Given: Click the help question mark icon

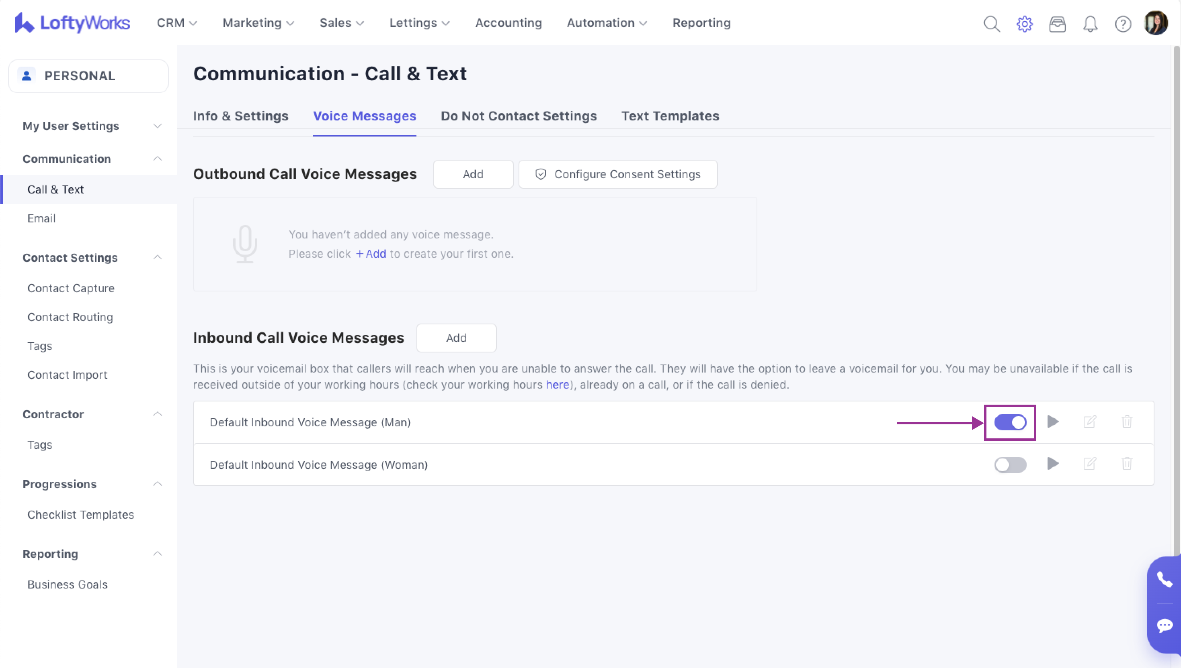Looking at the screenshot, I should coord(1123,23).
